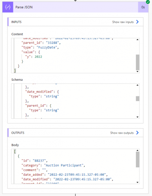Click the Schema scrollbar thumb
Screen dimensions: 152x196
click(x=138, y=99)
